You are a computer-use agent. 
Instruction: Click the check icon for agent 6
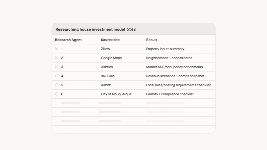pyautogui.click(x=57, y=94)
